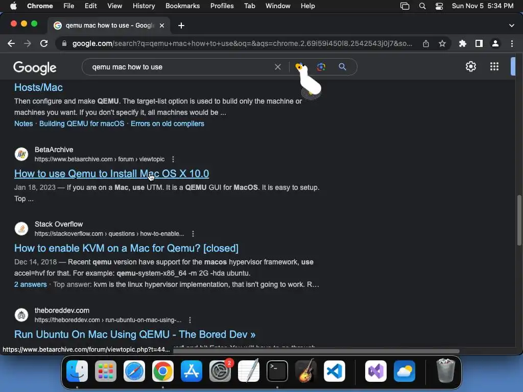Share this page via the share icon
This screenshot has width=523, height=392.
[426, 44]
